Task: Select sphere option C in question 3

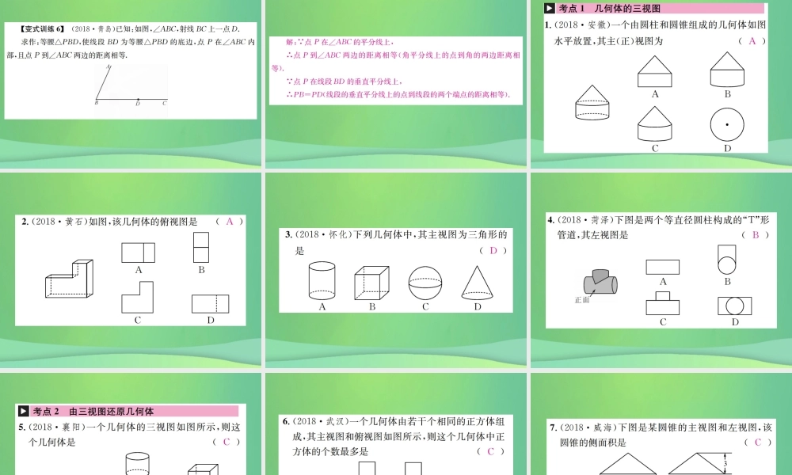Action: click(x=425, y=283)
